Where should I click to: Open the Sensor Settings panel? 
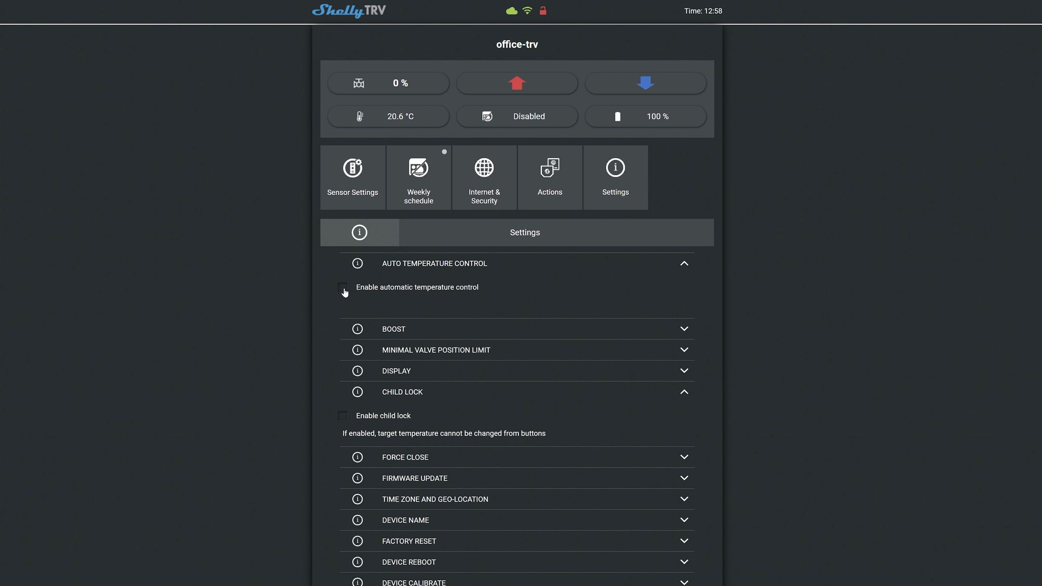click(x=353, y=178)
